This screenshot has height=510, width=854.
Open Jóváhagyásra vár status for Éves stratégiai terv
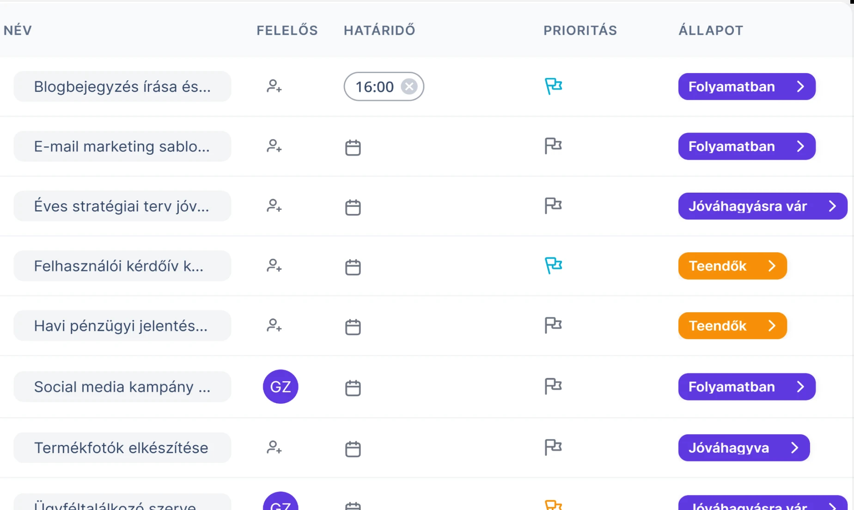pyautogui.click(x=762, y=206)
